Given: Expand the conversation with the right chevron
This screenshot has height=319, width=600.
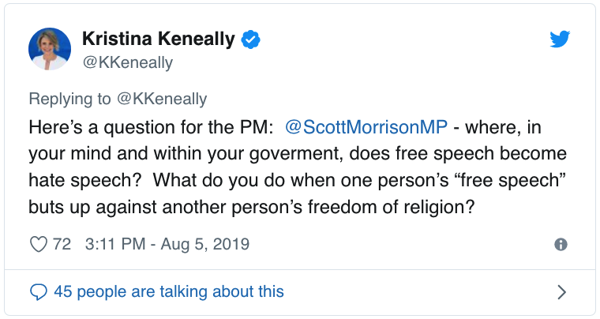Looking at the screenshot, I should click(x=561, y=292).
